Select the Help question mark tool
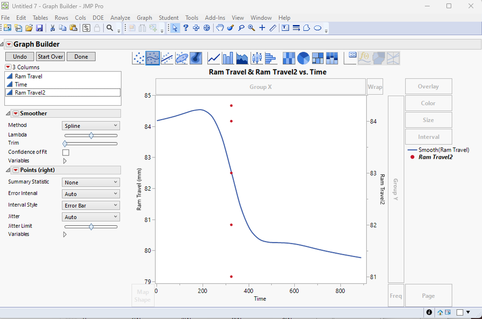 (185, 28)
